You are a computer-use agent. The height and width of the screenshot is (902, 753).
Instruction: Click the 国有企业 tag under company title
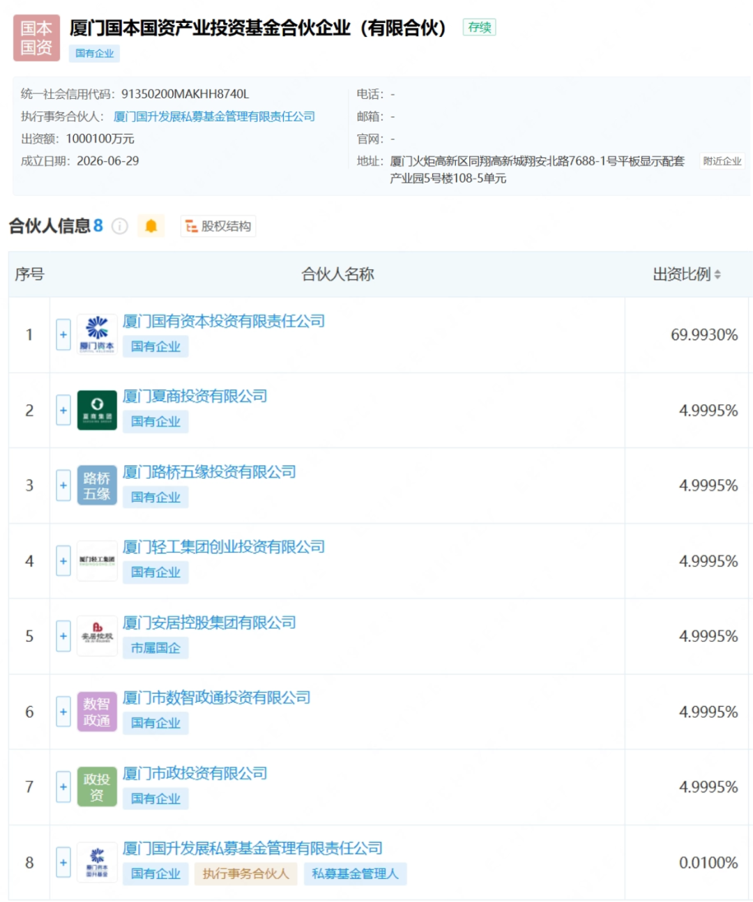pyautogui.click(x=94, y=54)
